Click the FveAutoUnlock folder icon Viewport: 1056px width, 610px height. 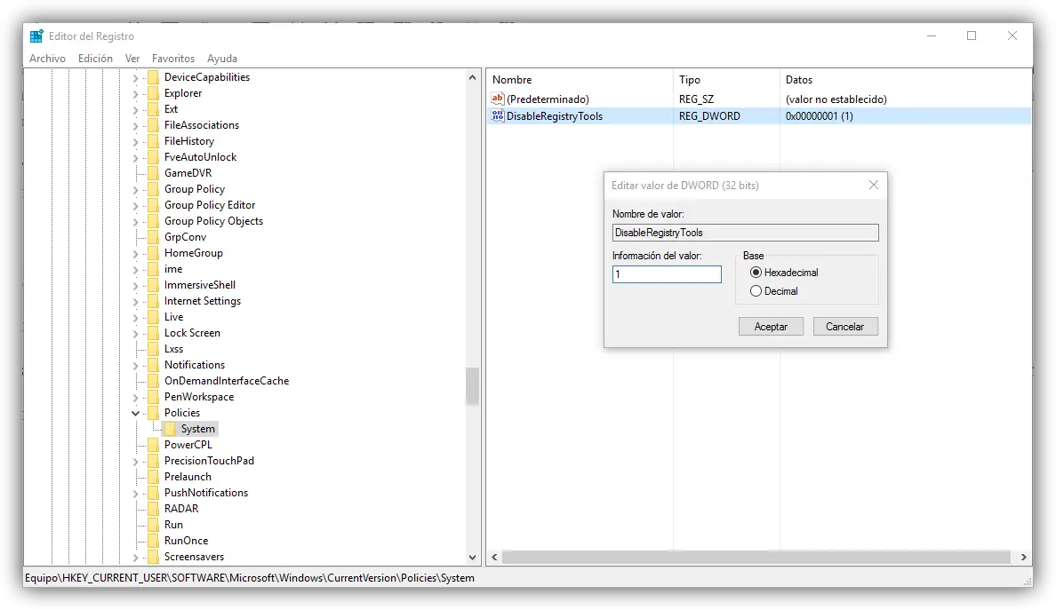pyautogui.click(x=153, y=157)
